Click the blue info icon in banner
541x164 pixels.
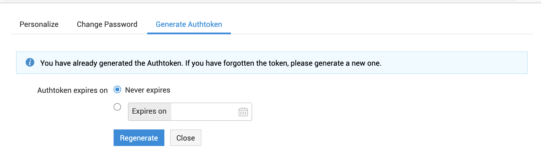[x=30, y=62]
